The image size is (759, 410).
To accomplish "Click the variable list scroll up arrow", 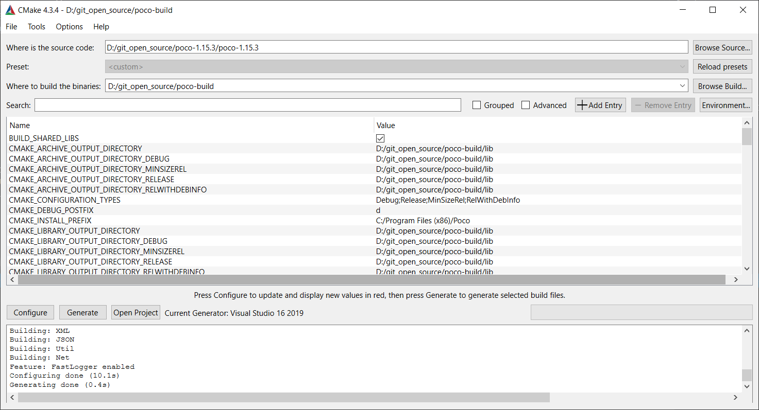I will point(747,123).
